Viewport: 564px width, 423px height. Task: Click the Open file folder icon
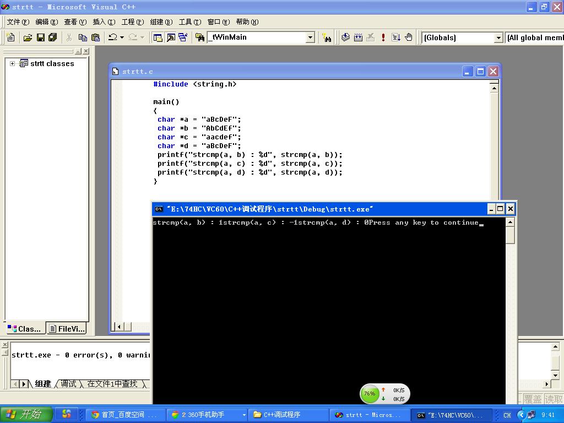click(28, 37)
